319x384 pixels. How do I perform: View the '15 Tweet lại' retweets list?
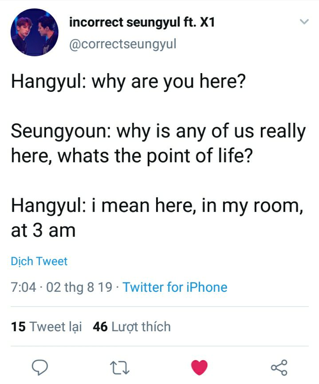[x=47, y=327]
